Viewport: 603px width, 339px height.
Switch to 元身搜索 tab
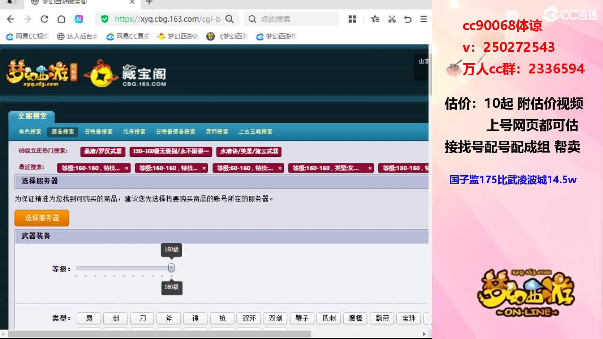(134, 132)
